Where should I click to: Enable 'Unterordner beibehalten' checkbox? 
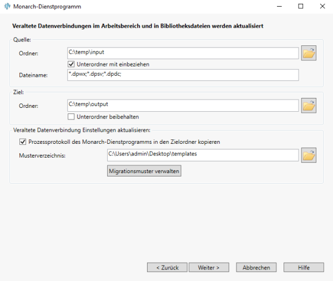coord(71,117)
